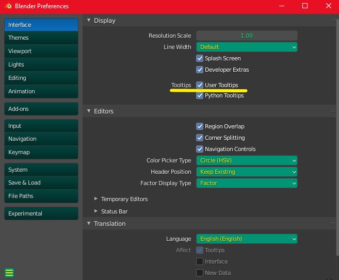Toggle the Affect Tooltips translation checkbox
Screen dimensions: 339x280
tap(200, 250)
